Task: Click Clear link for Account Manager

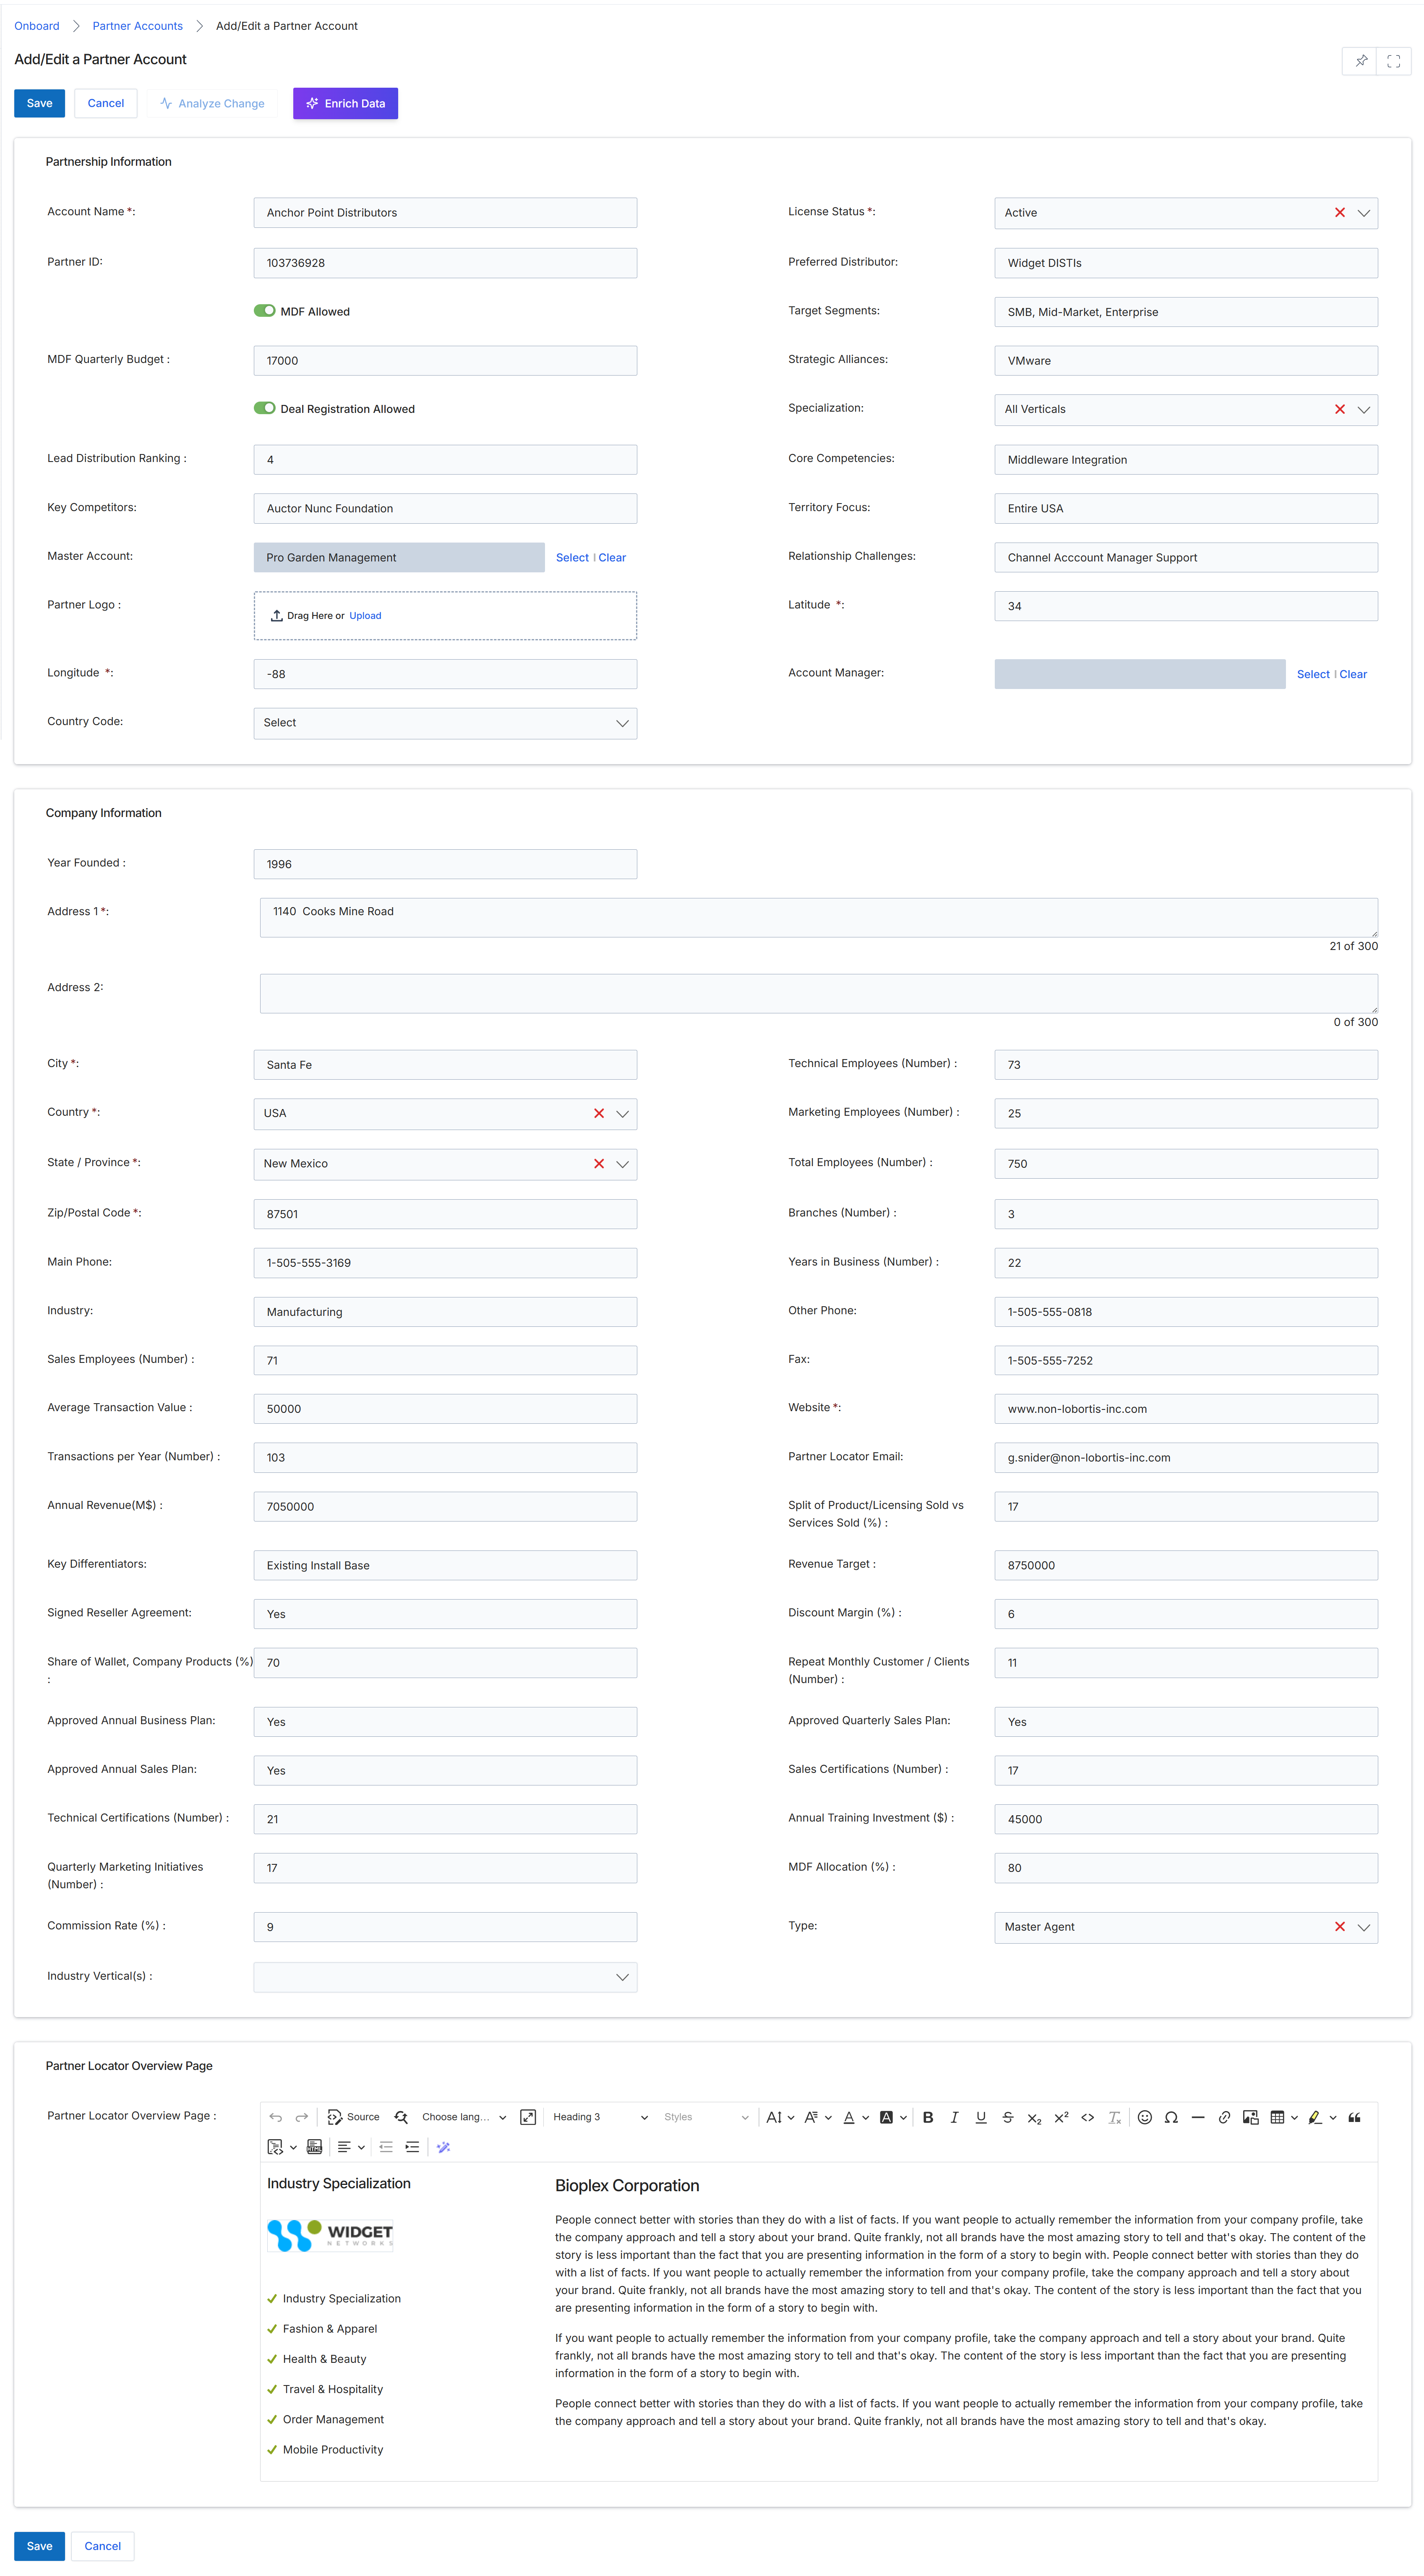Action: 1353,674
